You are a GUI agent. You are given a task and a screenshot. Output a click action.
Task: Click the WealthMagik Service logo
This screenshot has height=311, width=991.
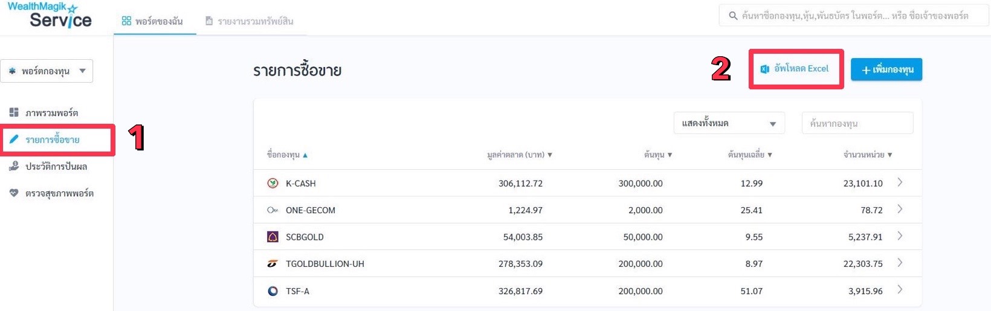pos(50,15)
